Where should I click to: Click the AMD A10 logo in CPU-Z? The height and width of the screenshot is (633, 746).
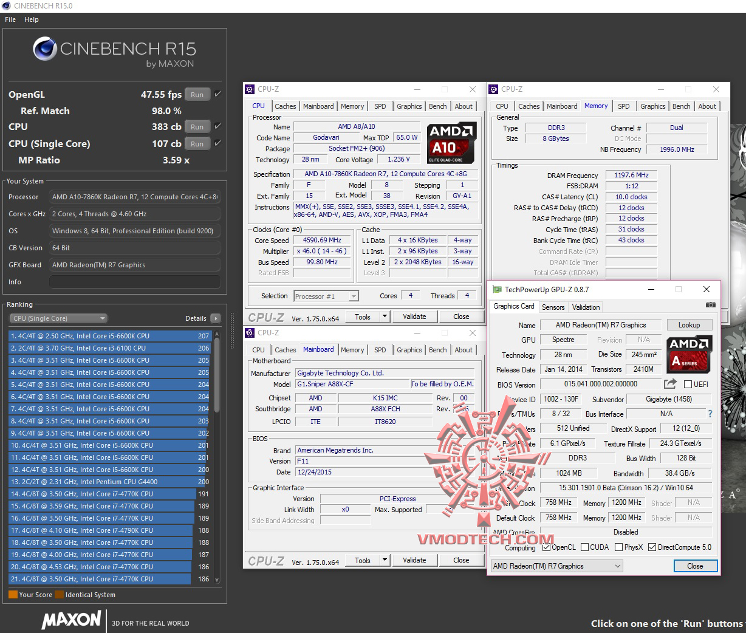tap(451, 143)
